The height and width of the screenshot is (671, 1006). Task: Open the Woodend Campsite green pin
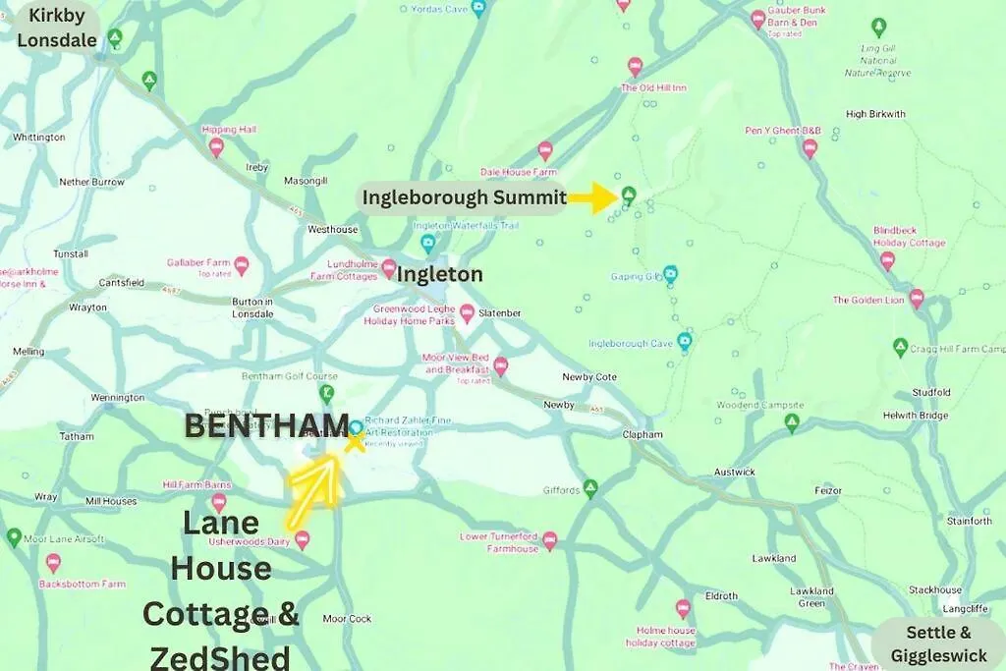coord(792,422)
